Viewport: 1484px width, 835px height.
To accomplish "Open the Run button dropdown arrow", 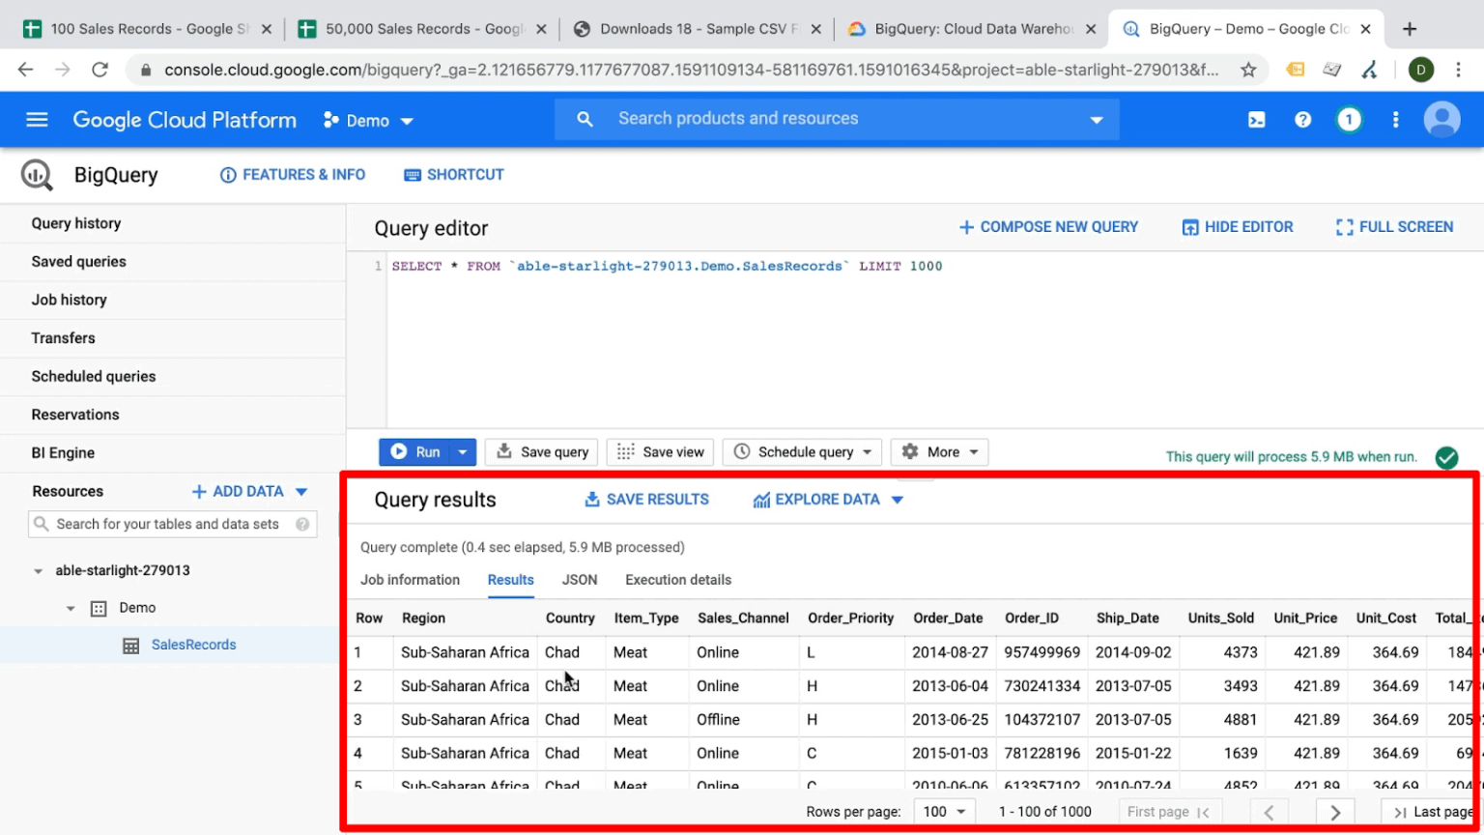I will [x=462, y=451].
